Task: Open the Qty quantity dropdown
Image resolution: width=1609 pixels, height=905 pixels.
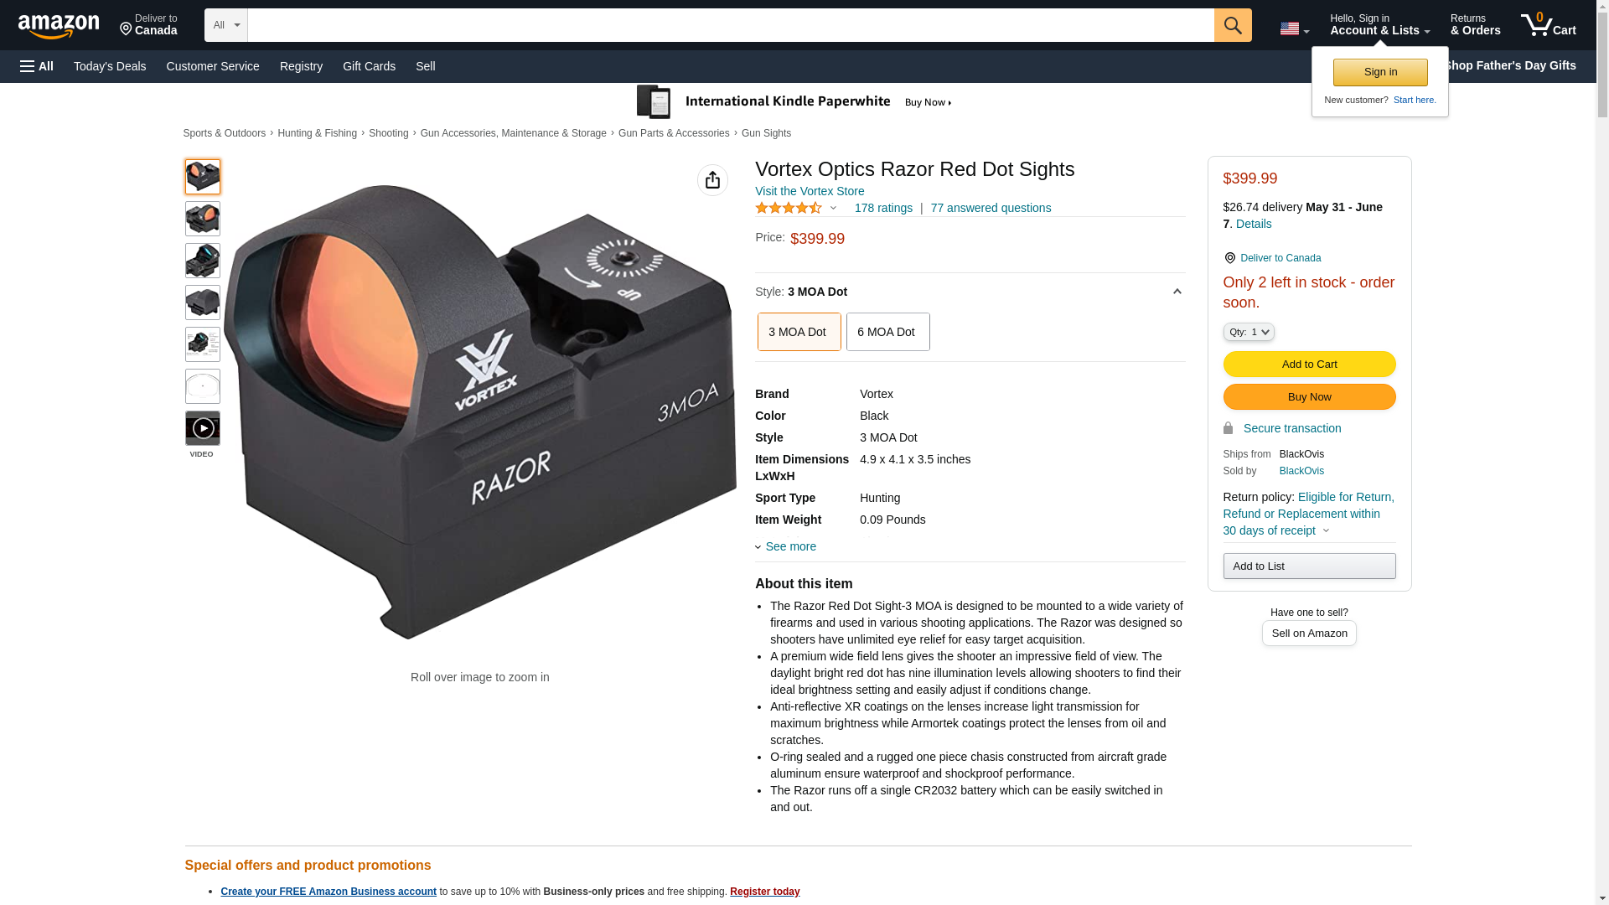Action: click(1249, 332)
